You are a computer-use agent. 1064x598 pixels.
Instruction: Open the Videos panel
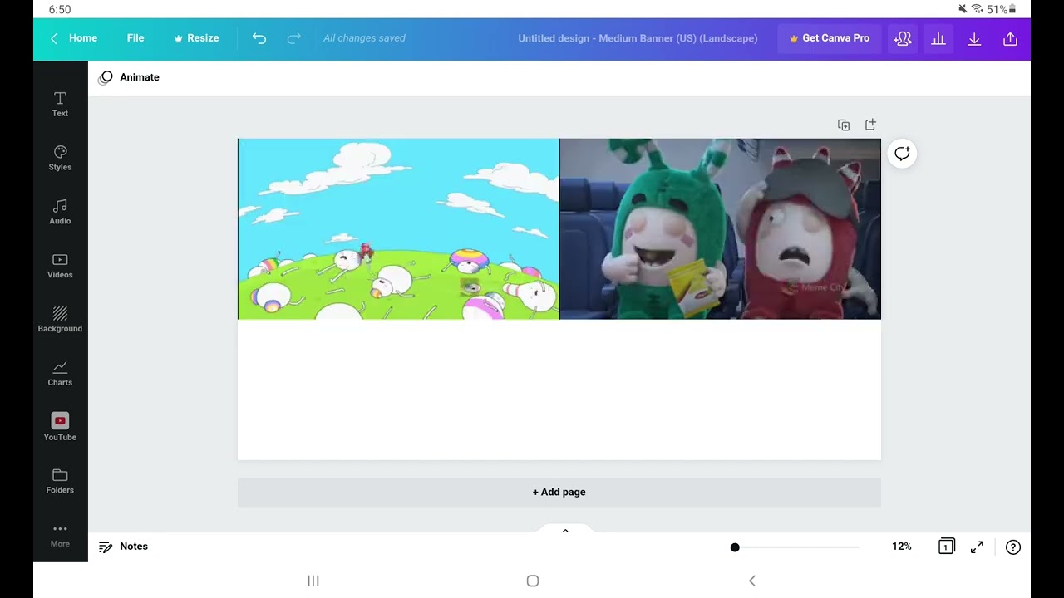click(60, 266)
